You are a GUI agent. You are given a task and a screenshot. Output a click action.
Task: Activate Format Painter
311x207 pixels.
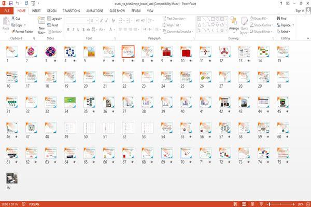[22, 32]
